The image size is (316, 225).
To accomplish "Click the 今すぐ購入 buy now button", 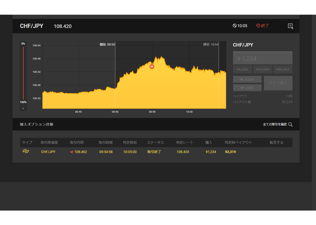I will (278, 83).
